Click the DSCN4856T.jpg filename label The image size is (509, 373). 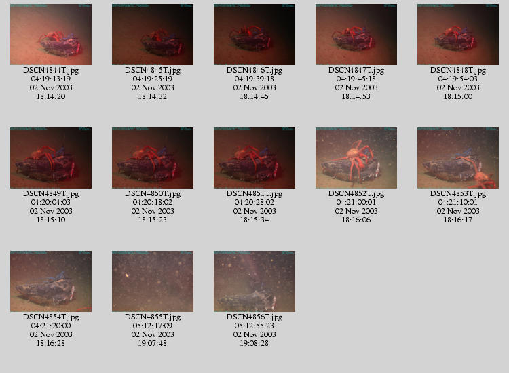click(254, 317)
